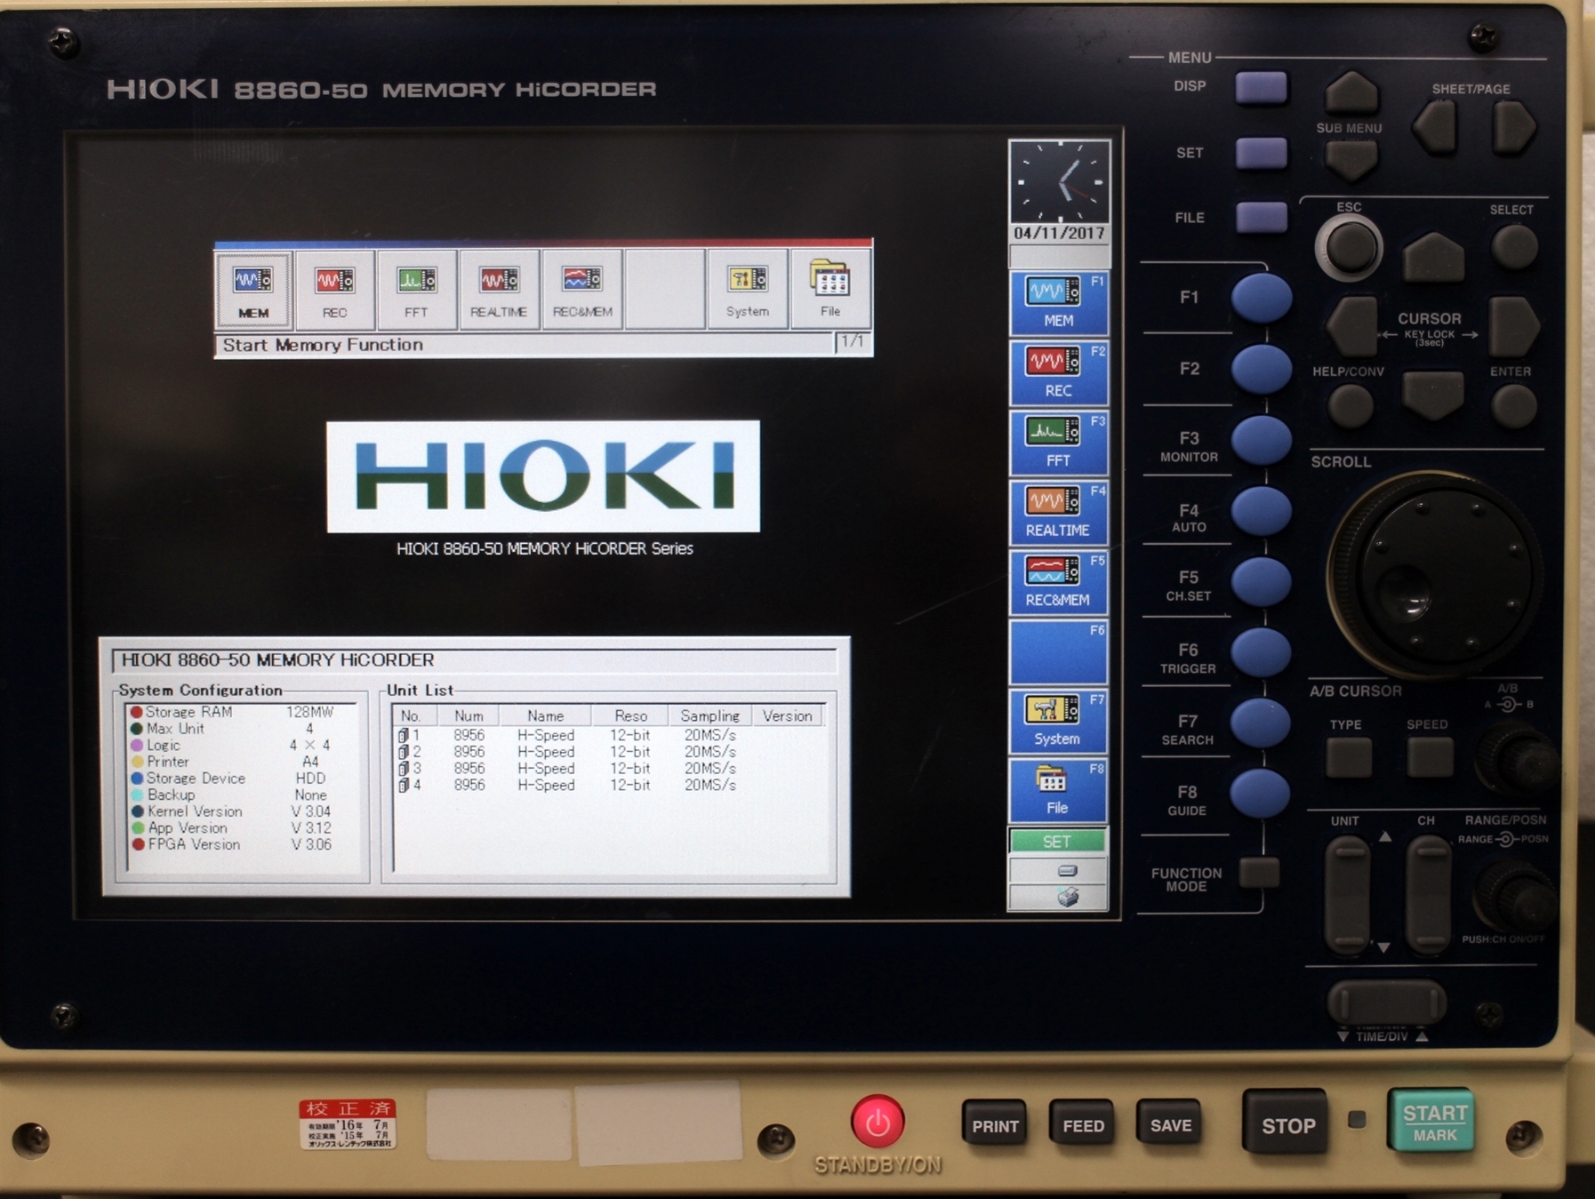The image size is (1595, 1199).
Task: Push the green START MARK key
Action: pyautogui.click(x=1432, y=1122)
